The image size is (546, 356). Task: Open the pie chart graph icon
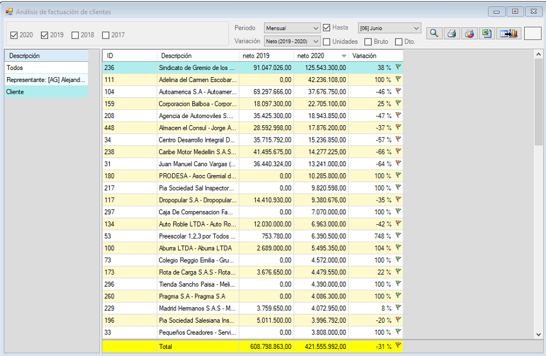[469, 34]
